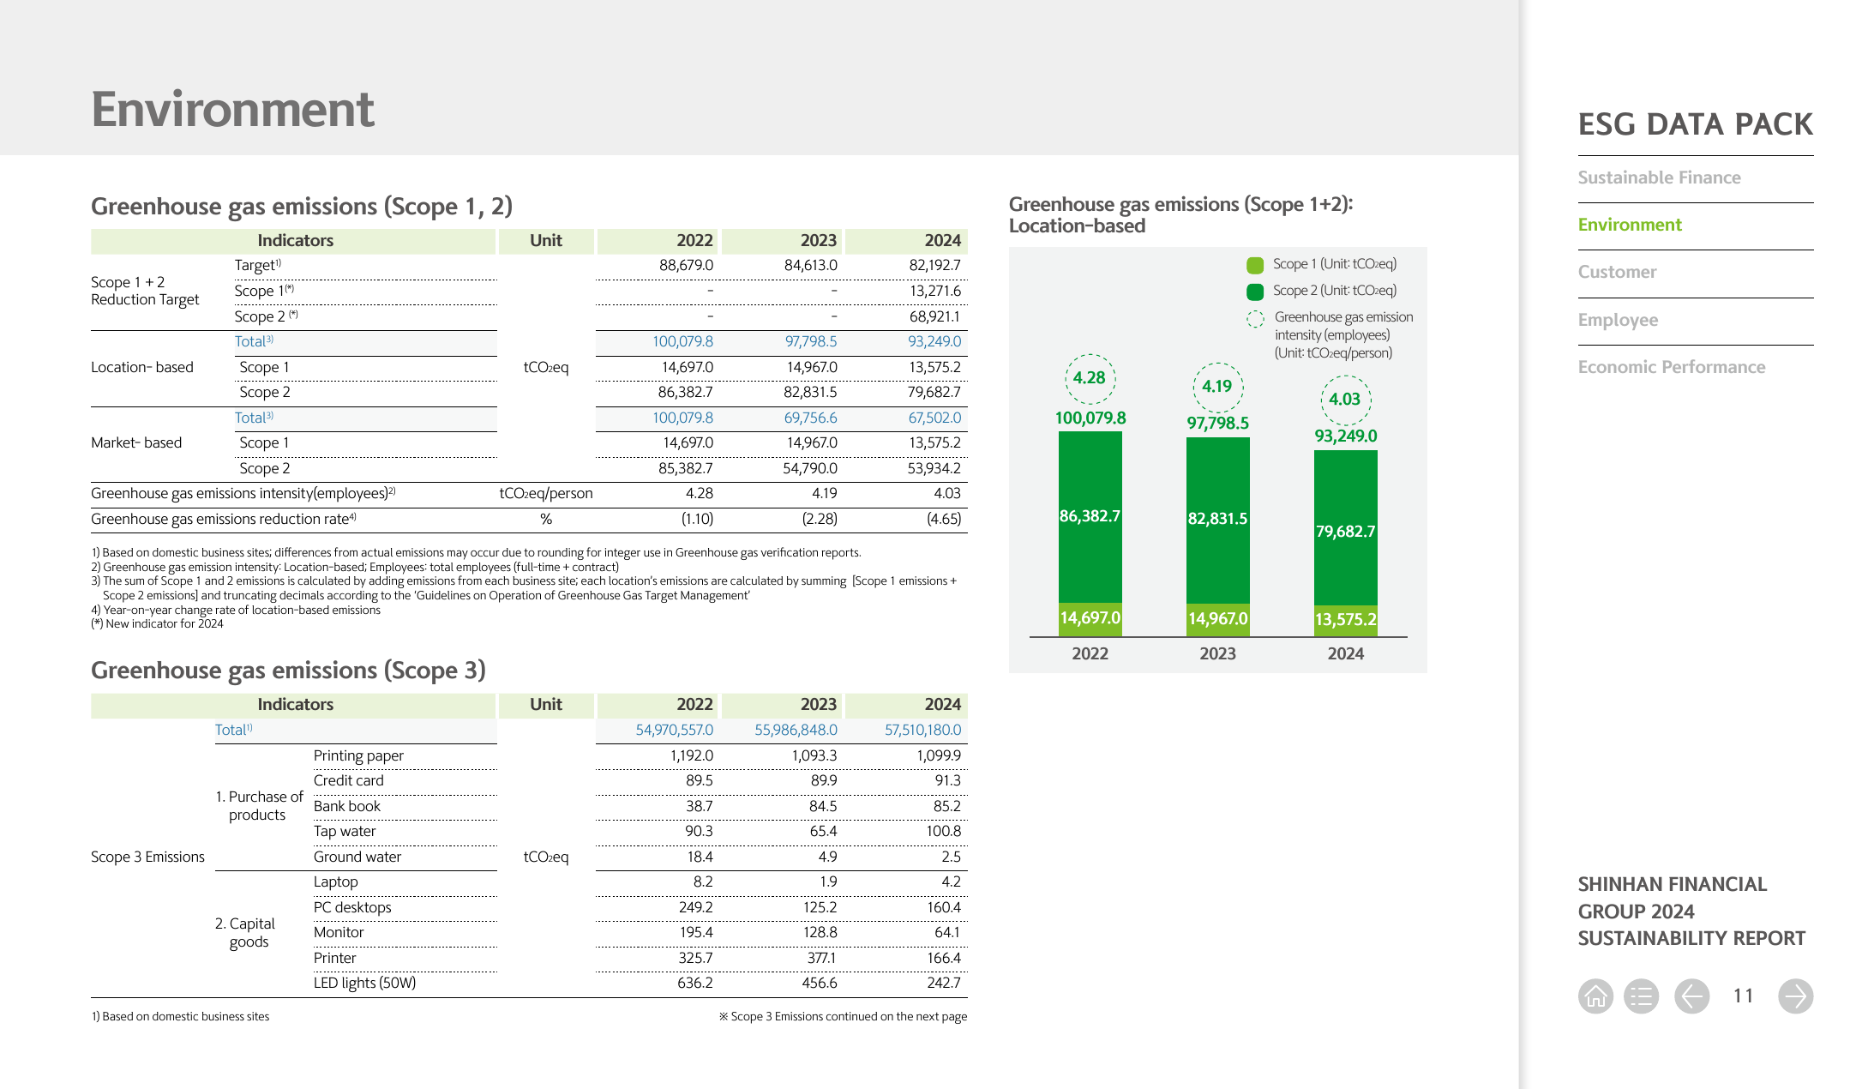The height and width of the screenshot is (1089, 1874).
Task: Open the Economic Performance section
Action: coord(1672,367)
